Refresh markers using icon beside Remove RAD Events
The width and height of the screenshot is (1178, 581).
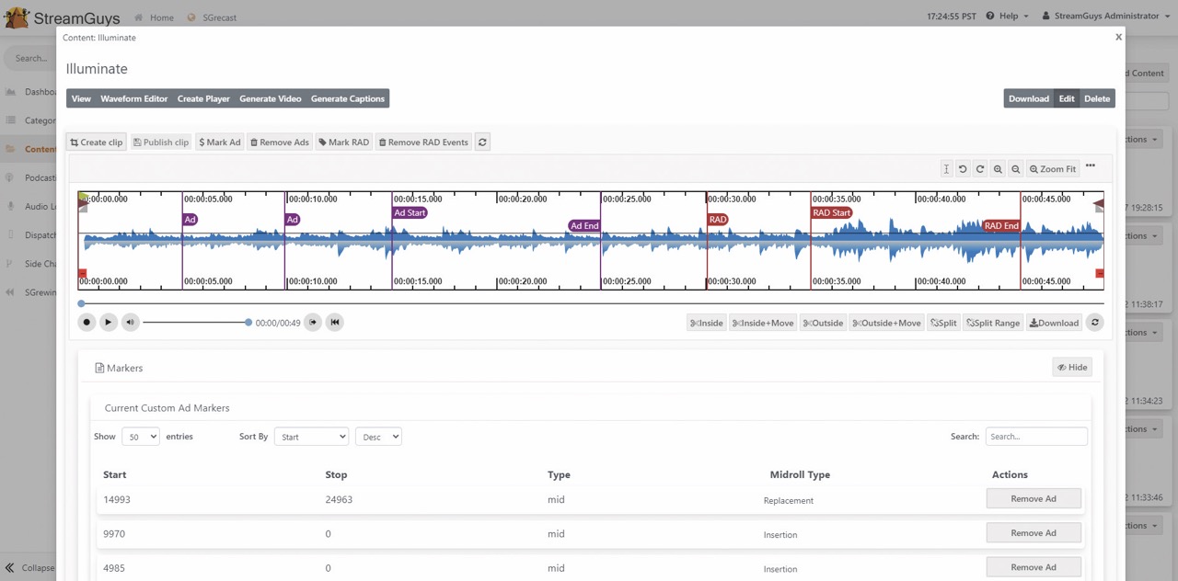tap(482, 142)
